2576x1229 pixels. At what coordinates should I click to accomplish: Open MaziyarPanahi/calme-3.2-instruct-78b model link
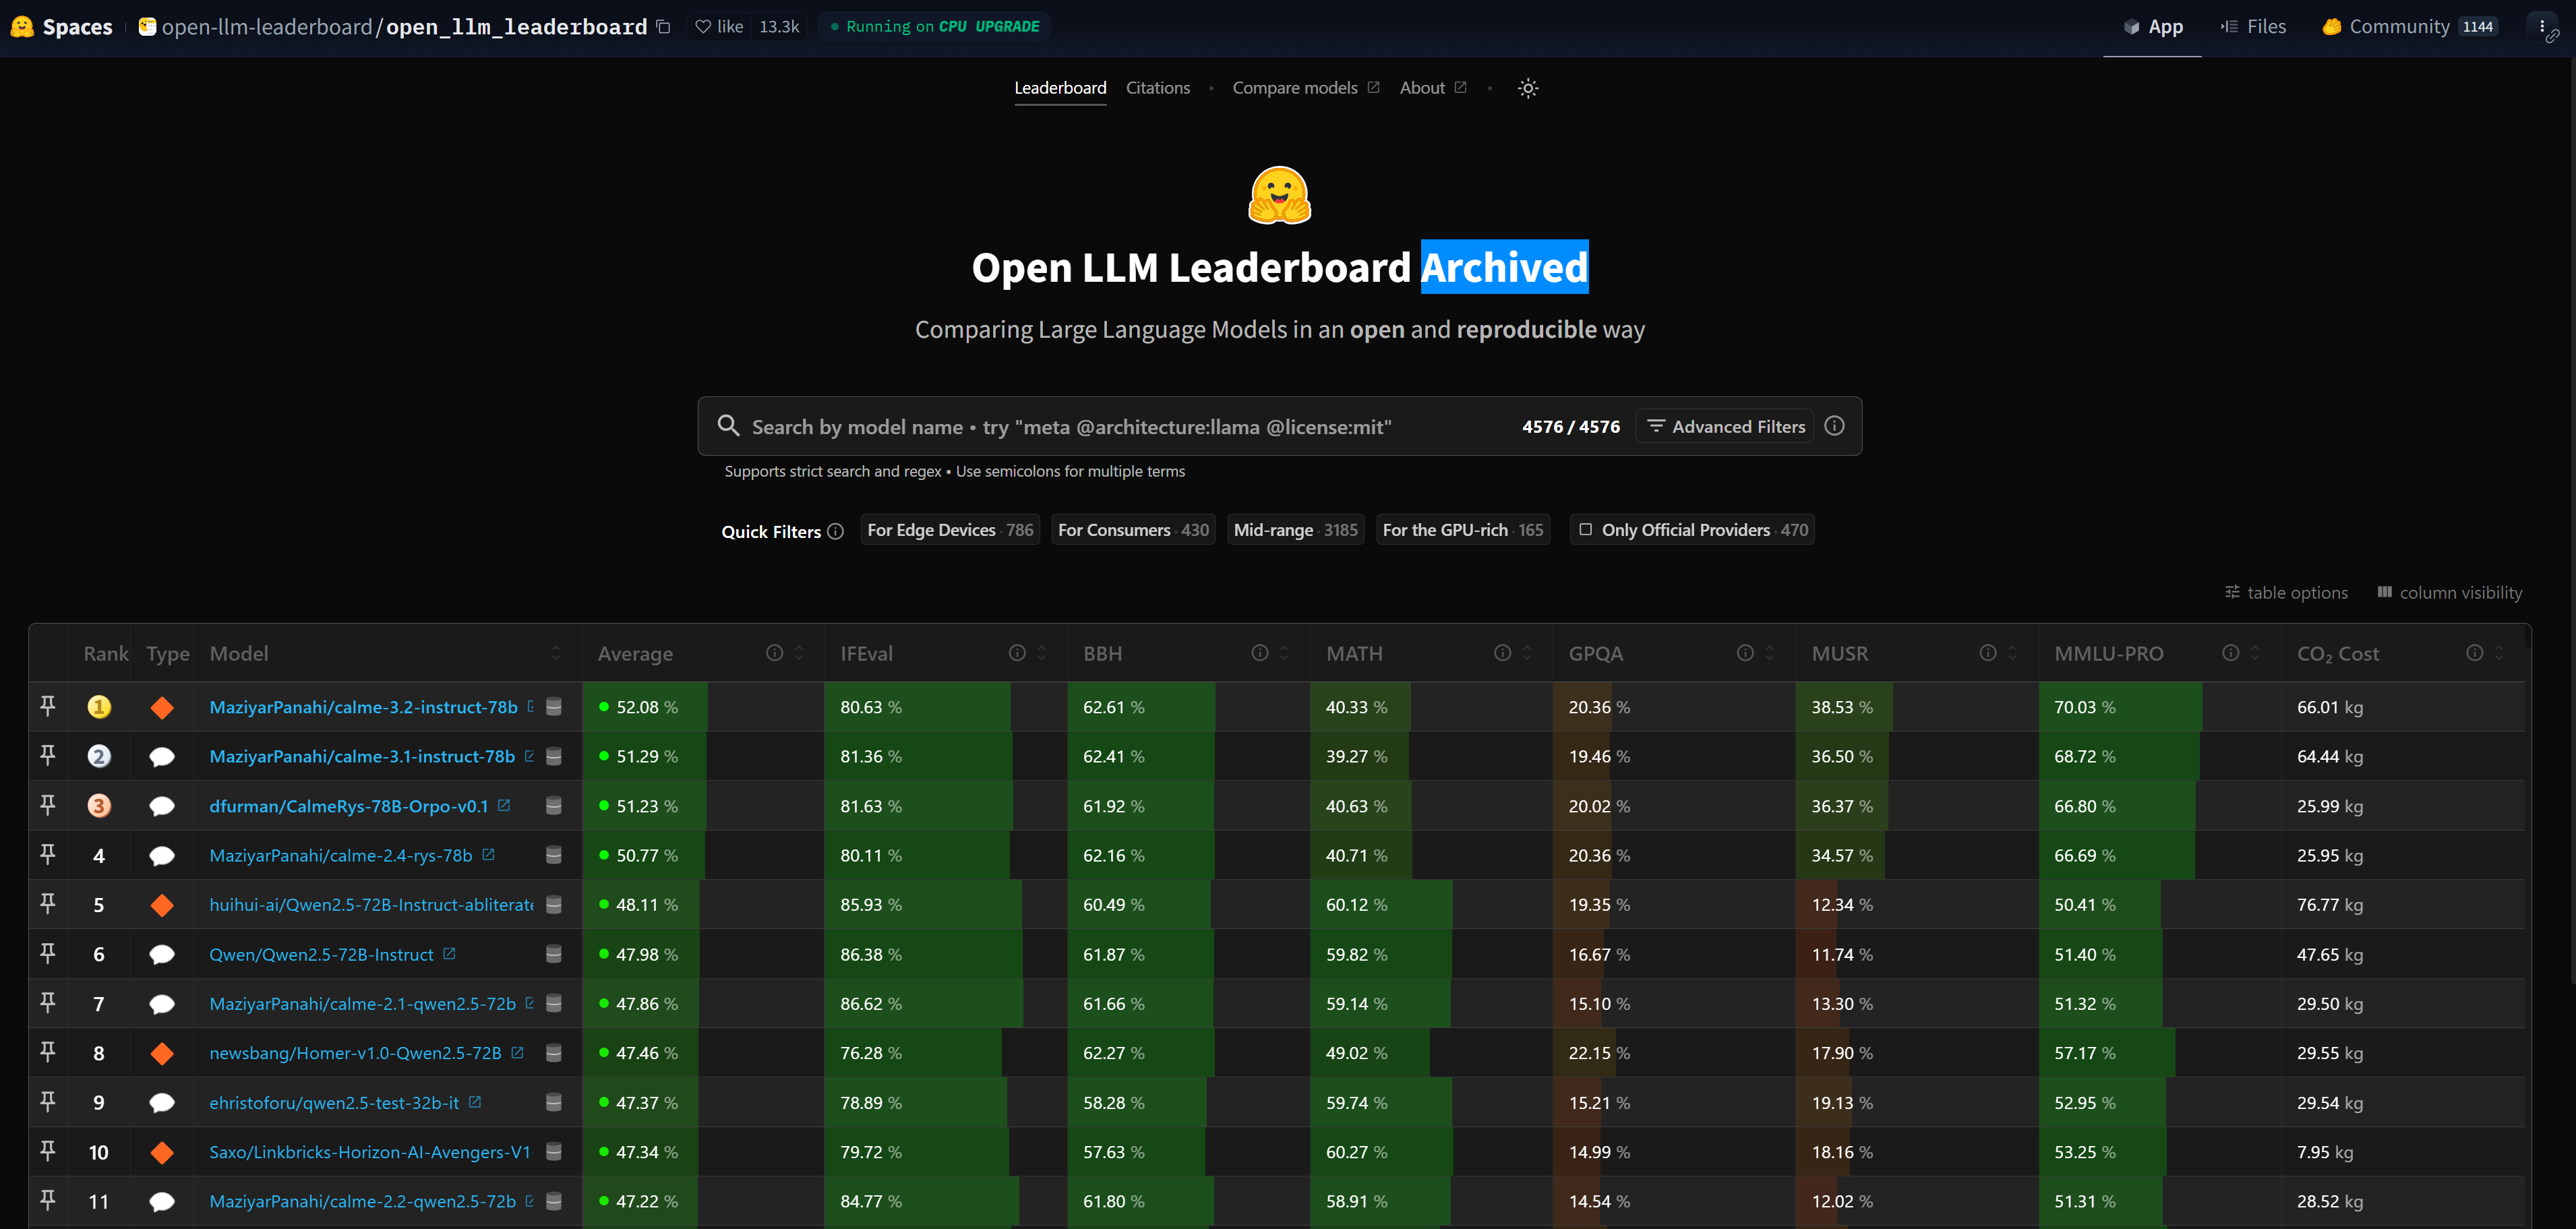tap(363, 707)
